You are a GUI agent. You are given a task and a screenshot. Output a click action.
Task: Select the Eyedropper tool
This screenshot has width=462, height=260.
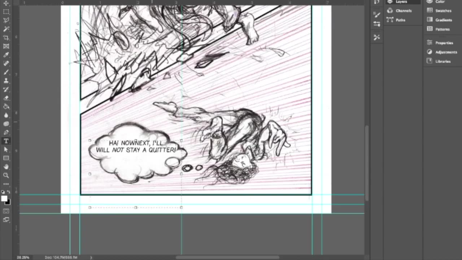coord(6,55)
